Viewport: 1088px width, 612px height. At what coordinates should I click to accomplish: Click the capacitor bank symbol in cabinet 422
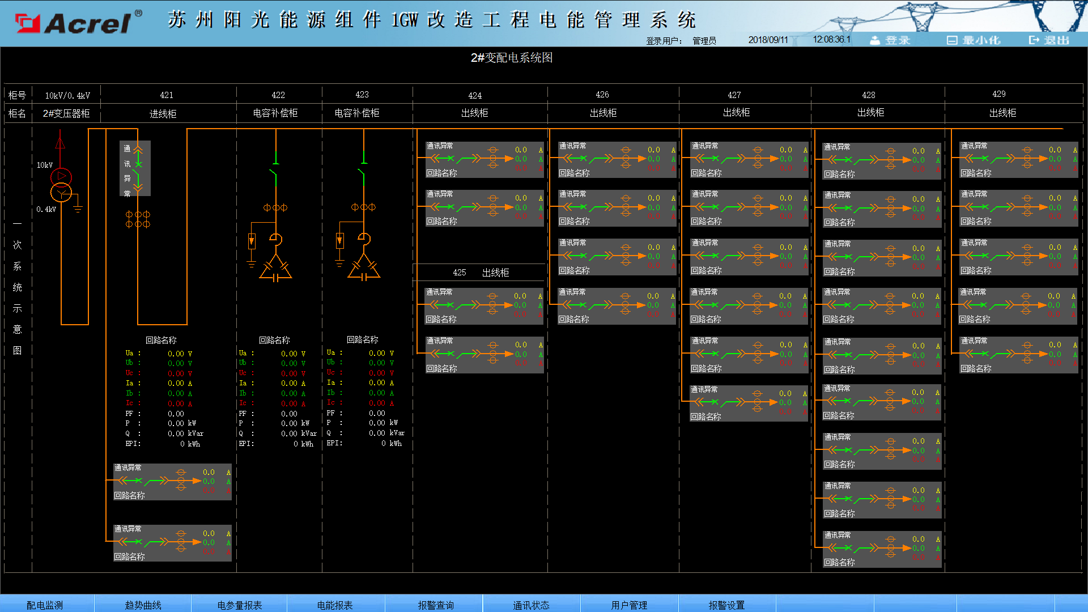click(x=275, y=267)
